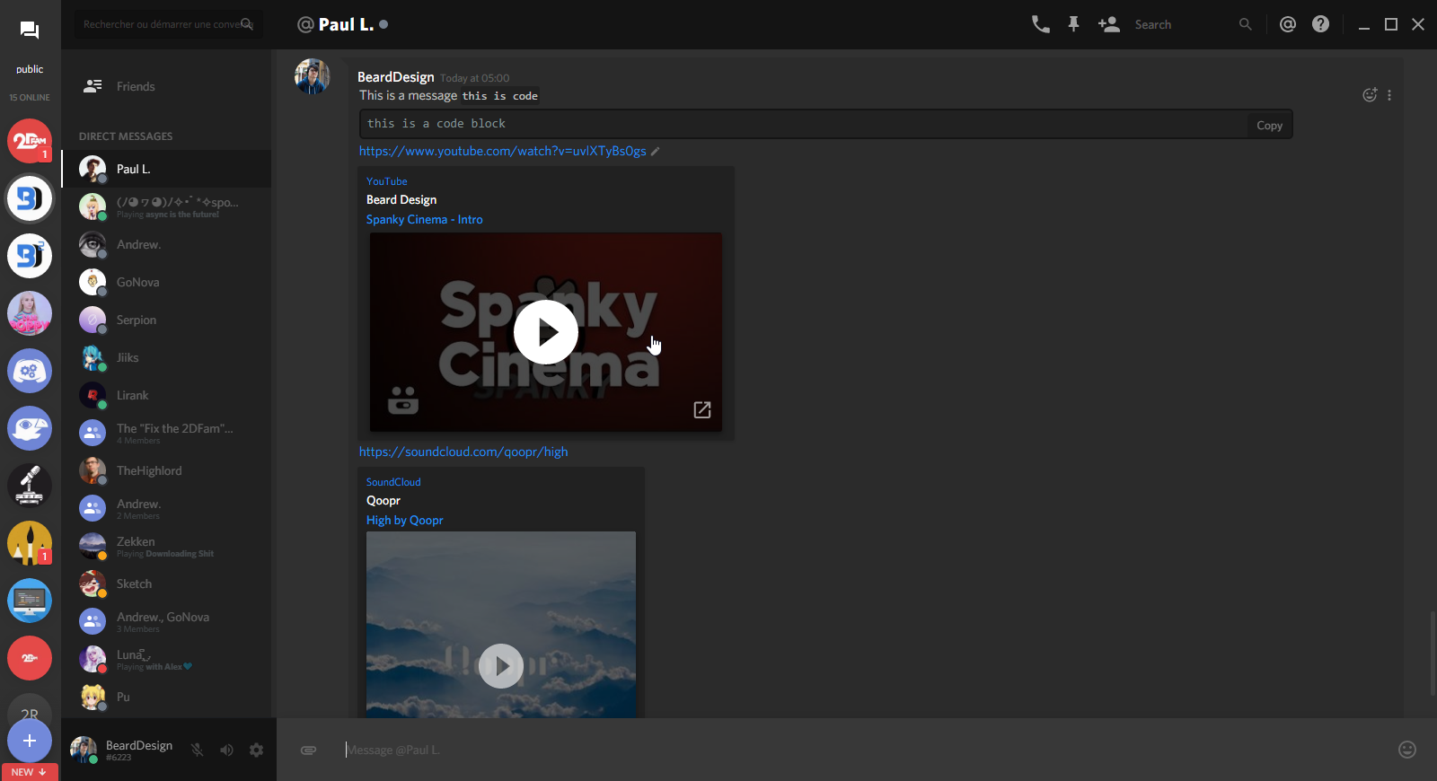The width and height of the screenshot is (1437, 781).
Task: Click BeardDesign's message avatar
Action: [313, 77]
